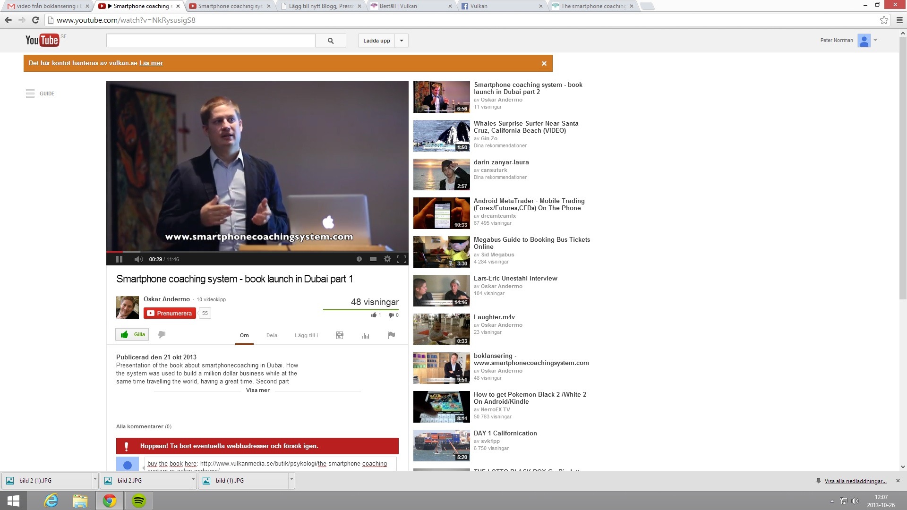Open Megabus Guide to Booking video
The image size is (907, 510).
[532, 243]
